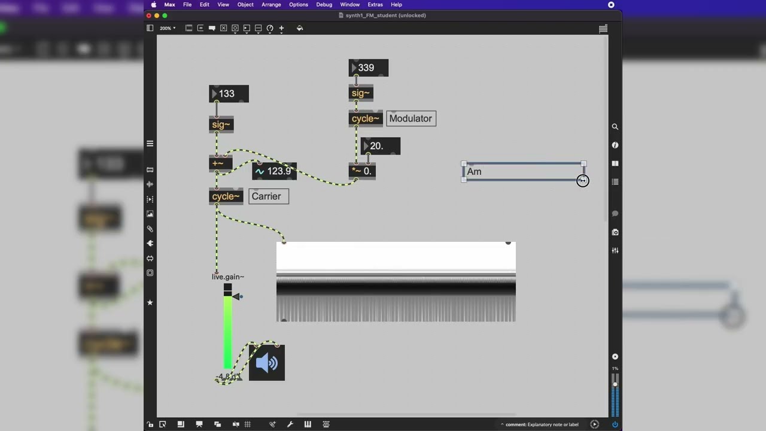Click the Modulator comment label
This screenshot has width=766, height=431.
click(x=411, y=119)
